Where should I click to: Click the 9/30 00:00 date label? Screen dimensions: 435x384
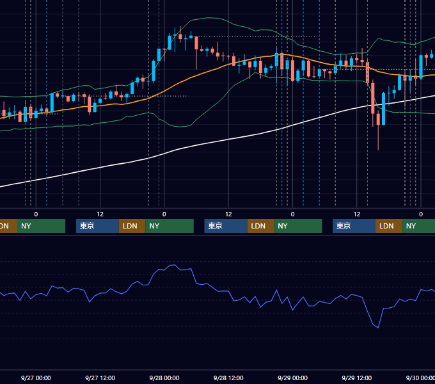click(x=420, y=378)
